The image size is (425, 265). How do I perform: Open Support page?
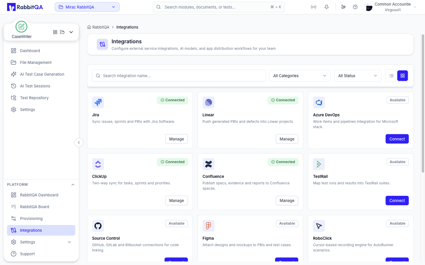click(41, 254)
